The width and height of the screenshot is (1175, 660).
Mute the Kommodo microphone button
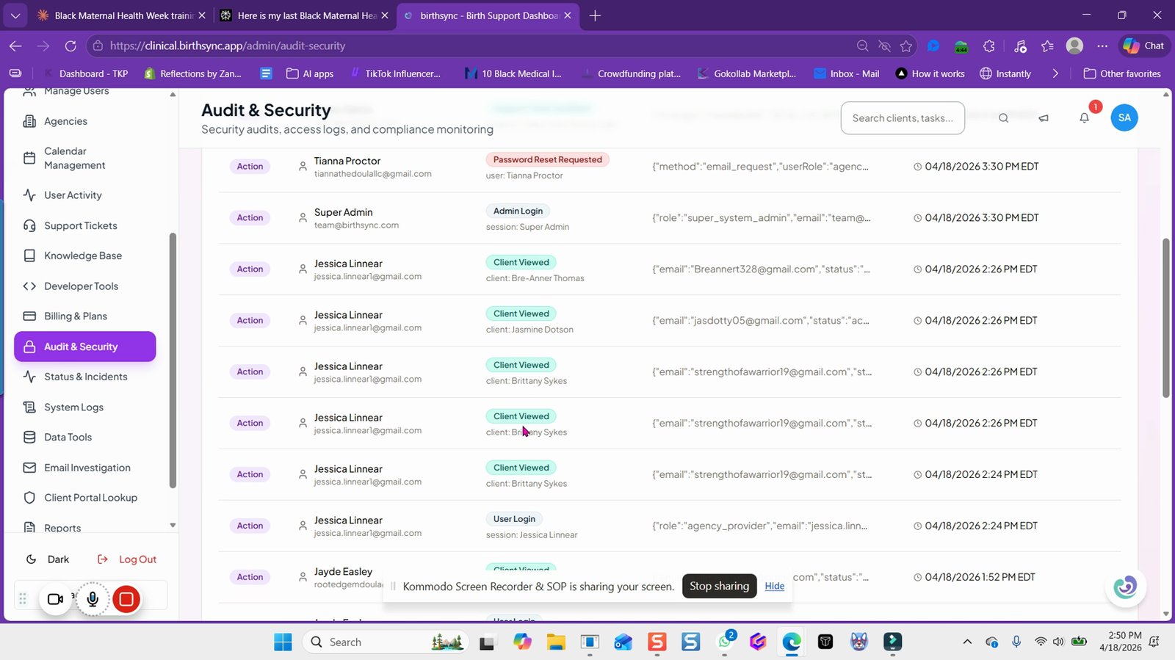coord(93,599)
